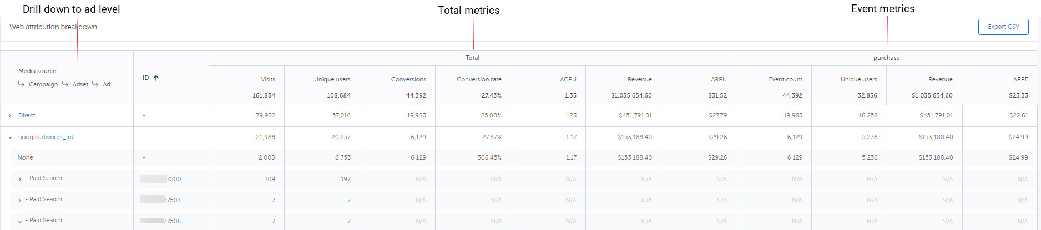Expand Paid Search campaign ending in 7503

tap(20, 200)
